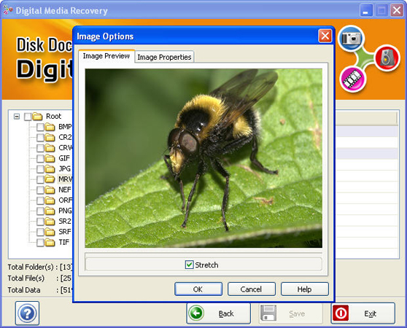This screenshot has width=407, height=328.
Task: Click the BMP folder icon
Action: 50,127
